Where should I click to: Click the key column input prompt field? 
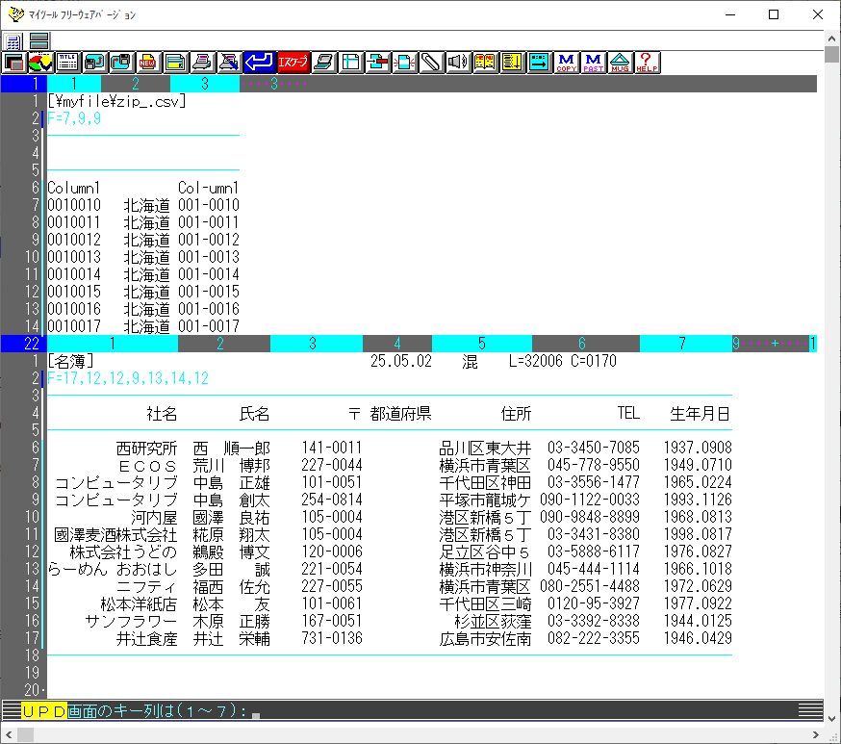(256, 712)
